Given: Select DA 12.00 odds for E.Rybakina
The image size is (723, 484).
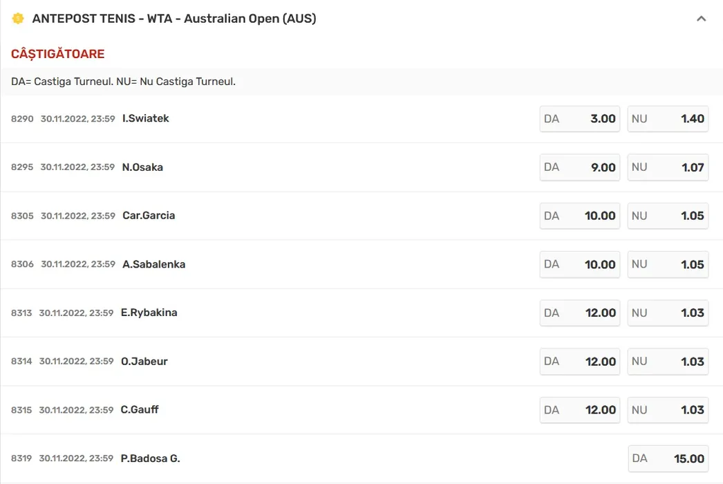Looking at the screenshot, I should coord(580,313).
